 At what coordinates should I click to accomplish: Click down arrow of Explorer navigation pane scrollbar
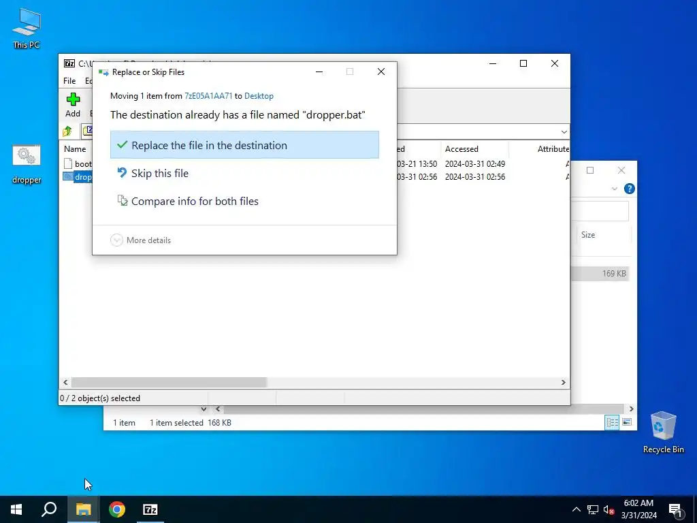[204, 409]
